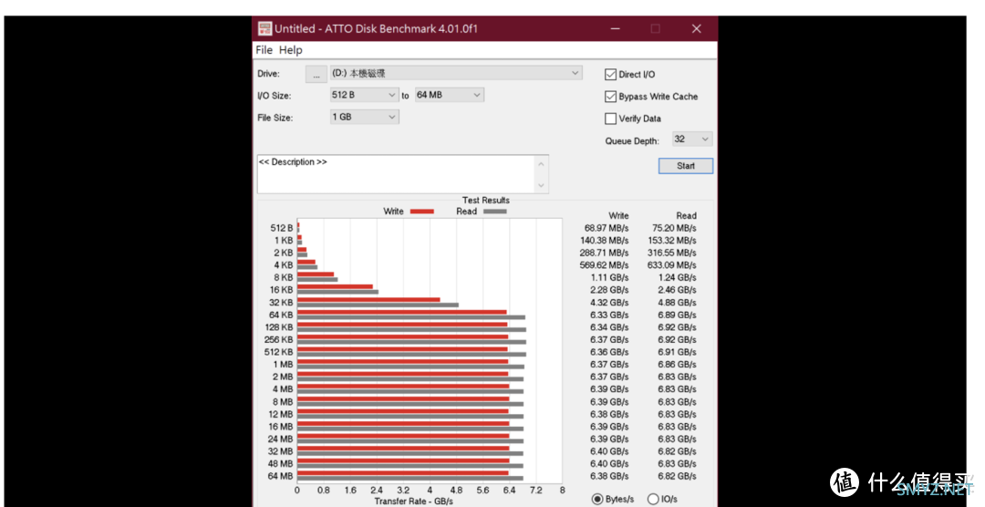Open the 64 MB maximum I/O size dropdown
Screen dimensions: 985x507
449,96
